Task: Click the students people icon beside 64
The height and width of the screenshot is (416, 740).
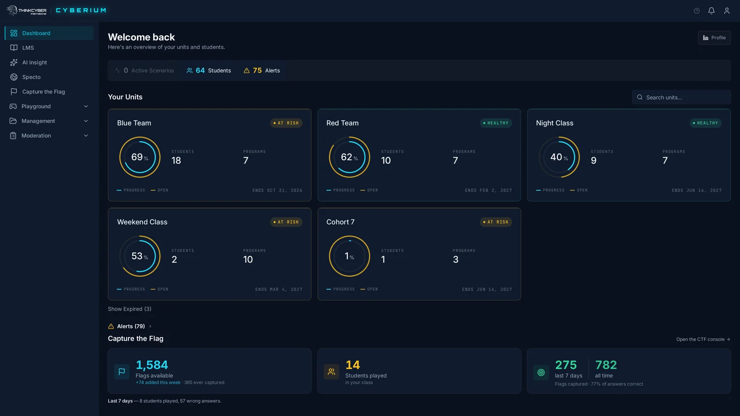Action: coord(190,71)
